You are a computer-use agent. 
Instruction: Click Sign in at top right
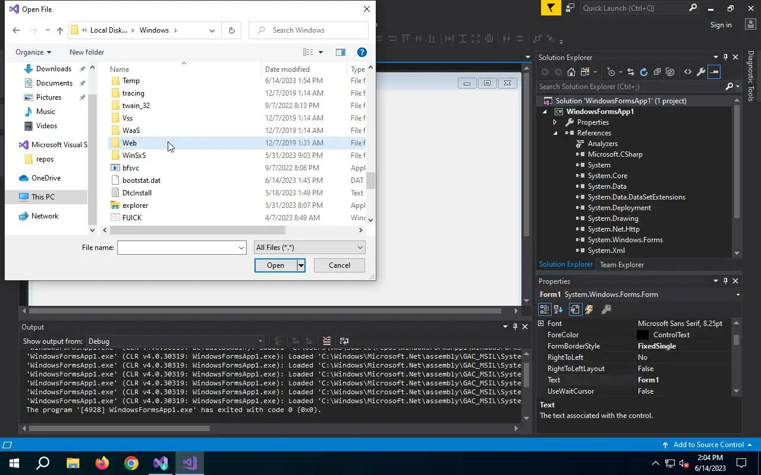click(721, 25)
